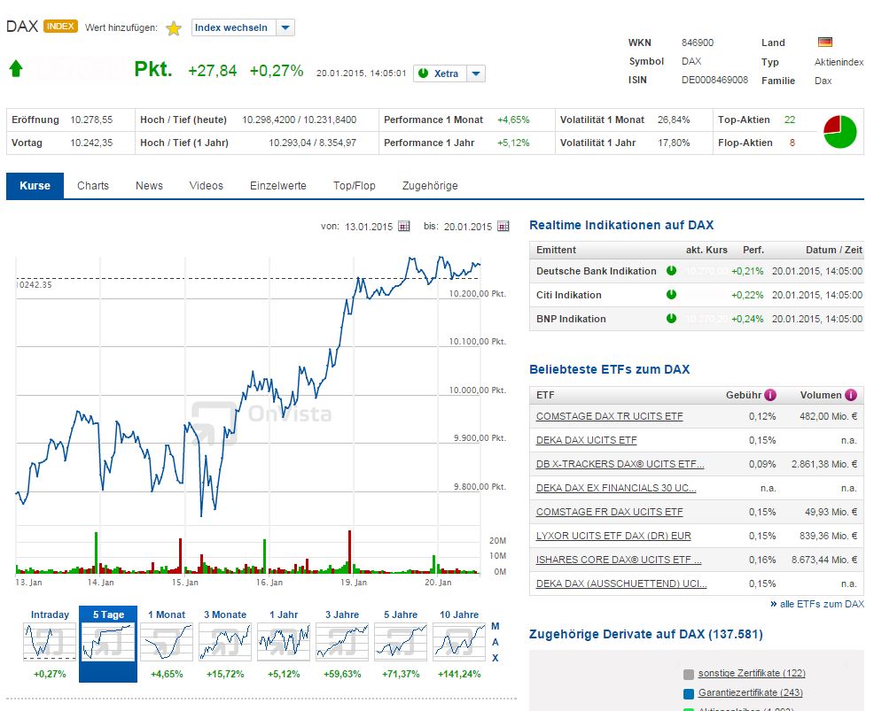Open the 'von' date calendar picker icon

click(x=404, y=227)
